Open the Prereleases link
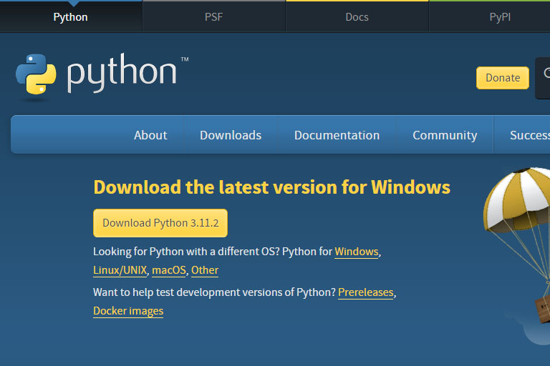 366,292
